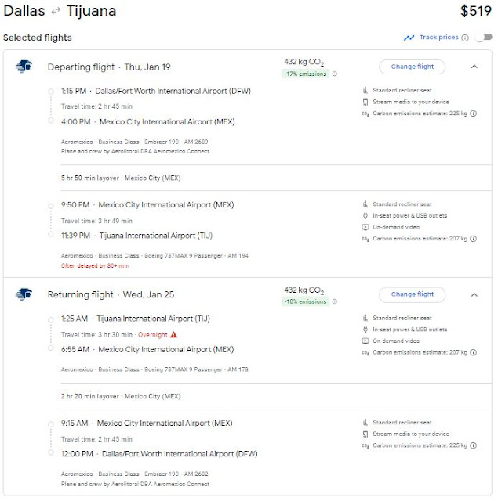Click the Track prices label
This screenshot has width=498, height=501.
pos(439,38)
